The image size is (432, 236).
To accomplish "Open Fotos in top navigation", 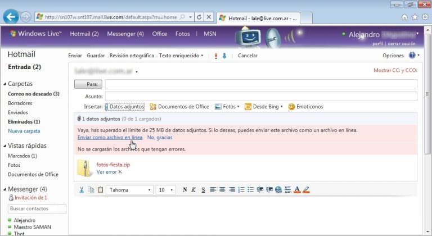I will tap(183, 34).
